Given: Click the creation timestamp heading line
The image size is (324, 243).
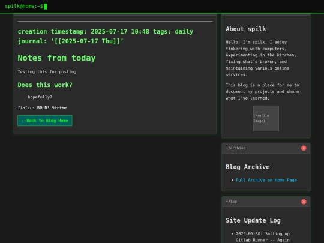Looking at the screenshot, I should (x=106, y=36).
